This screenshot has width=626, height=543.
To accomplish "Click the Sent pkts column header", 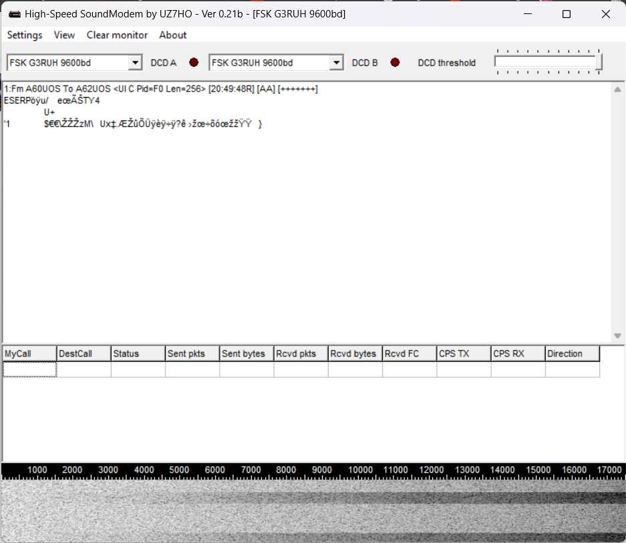I will pos(192,354).
